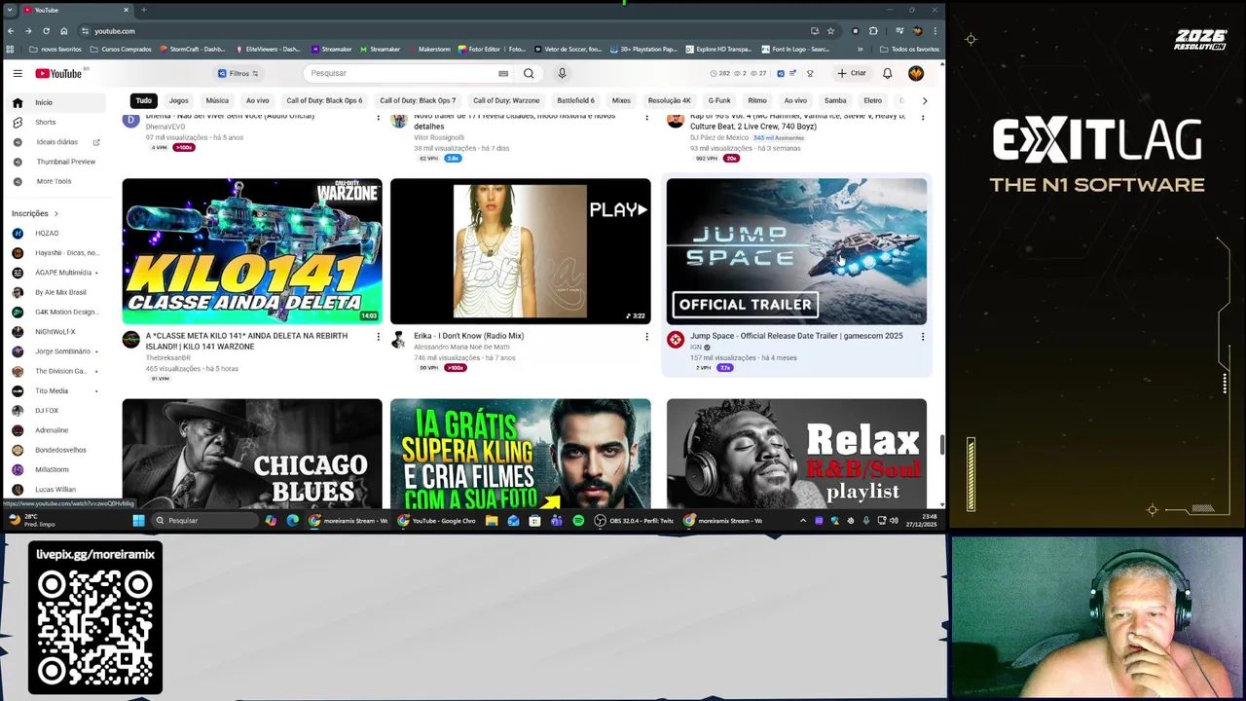The image size is (1246, 701).
Task: Open OBS 32.0.4 taskbar window
Action: (635, 521)
